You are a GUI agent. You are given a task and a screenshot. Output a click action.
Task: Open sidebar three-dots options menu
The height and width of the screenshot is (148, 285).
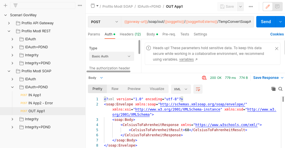point(80,5)
